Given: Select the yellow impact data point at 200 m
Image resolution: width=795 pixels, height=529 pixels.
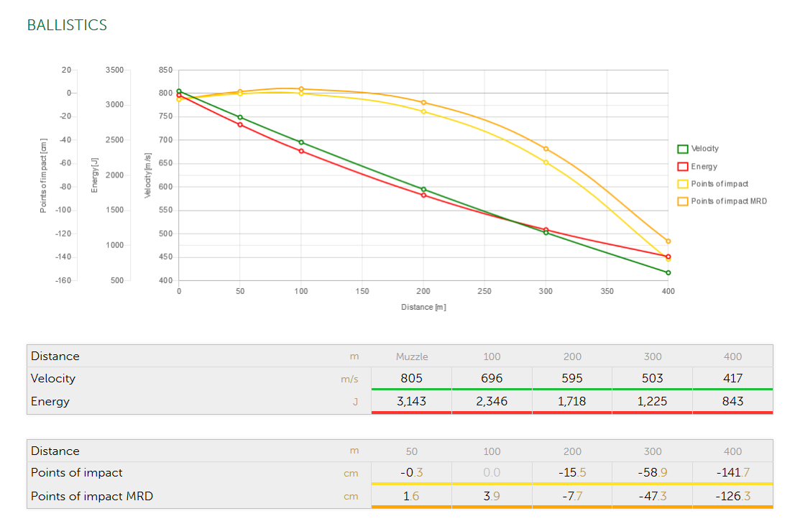Looking at the screenshot, I should pyautogui.click(x=423, y=111).
